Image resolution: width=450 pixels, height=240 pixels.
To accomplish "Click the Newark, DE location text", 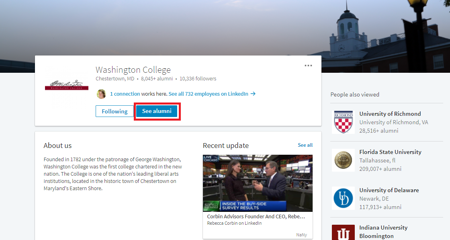I will tap(374, 199).
